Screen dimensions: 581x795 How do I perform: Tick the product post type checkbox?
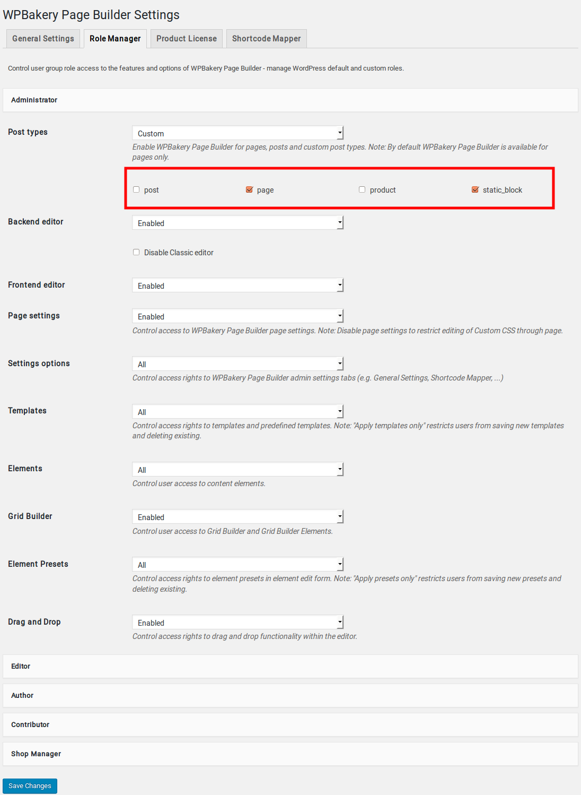pos(362,189)
